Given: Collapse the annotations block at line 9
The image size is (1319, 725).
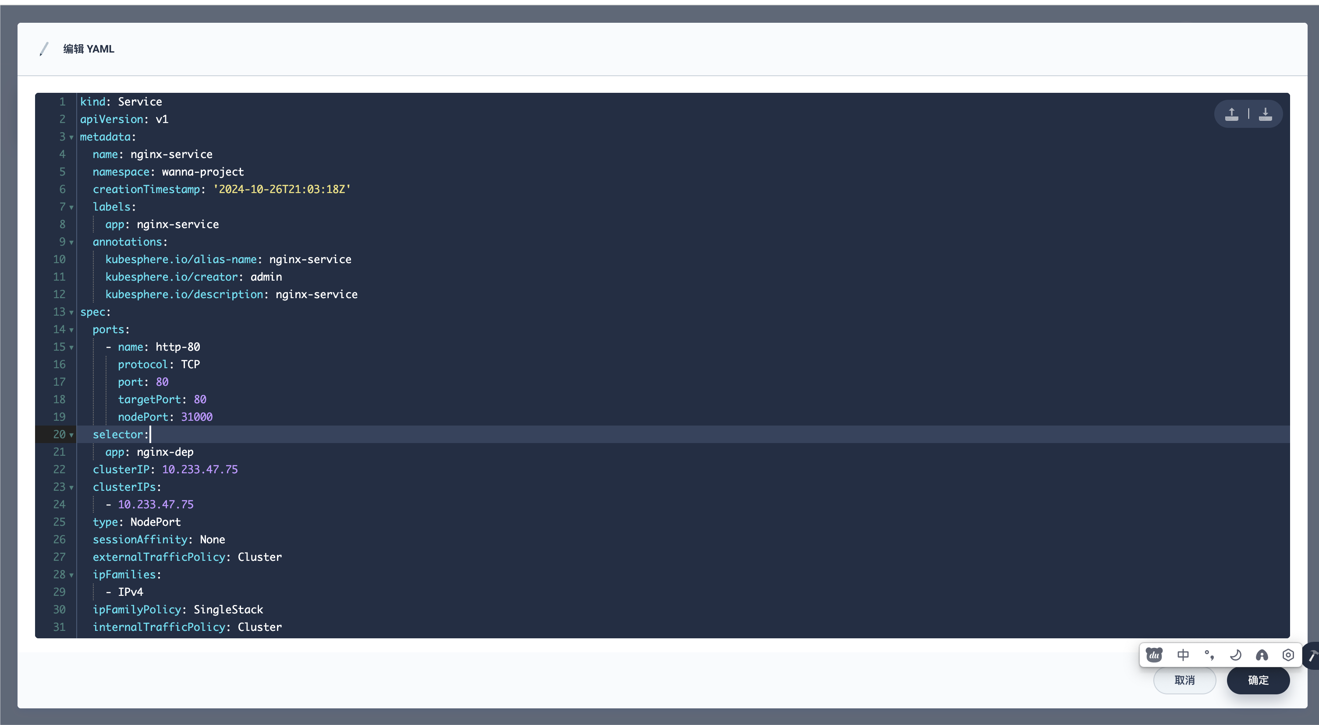Looking at the screenshot, I should (72, 243).
